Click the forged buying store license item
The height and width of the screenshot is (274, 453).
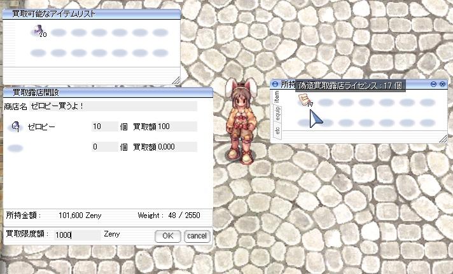pyautogui.click(x=305, y=101)
